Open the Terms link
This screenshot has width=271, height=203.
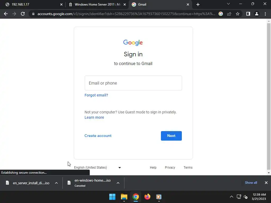[x=188, y=167]
